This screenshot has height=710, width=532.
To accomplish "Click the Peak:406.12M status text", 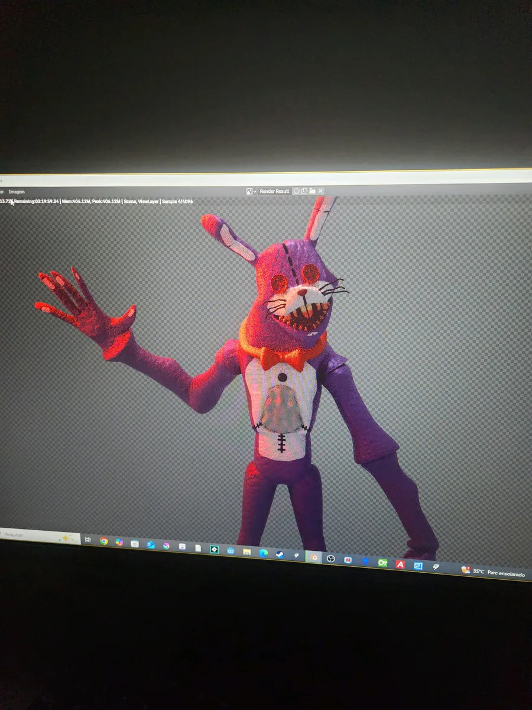I will [106, 202].
